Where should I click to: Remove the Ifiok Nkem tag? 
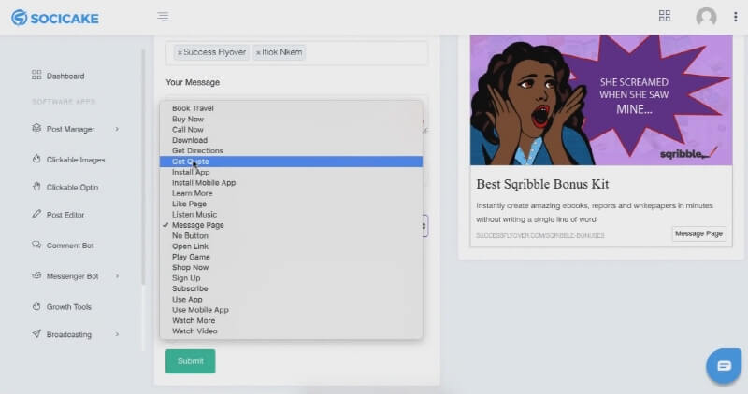pyautogui.click(x=258, y=53)
